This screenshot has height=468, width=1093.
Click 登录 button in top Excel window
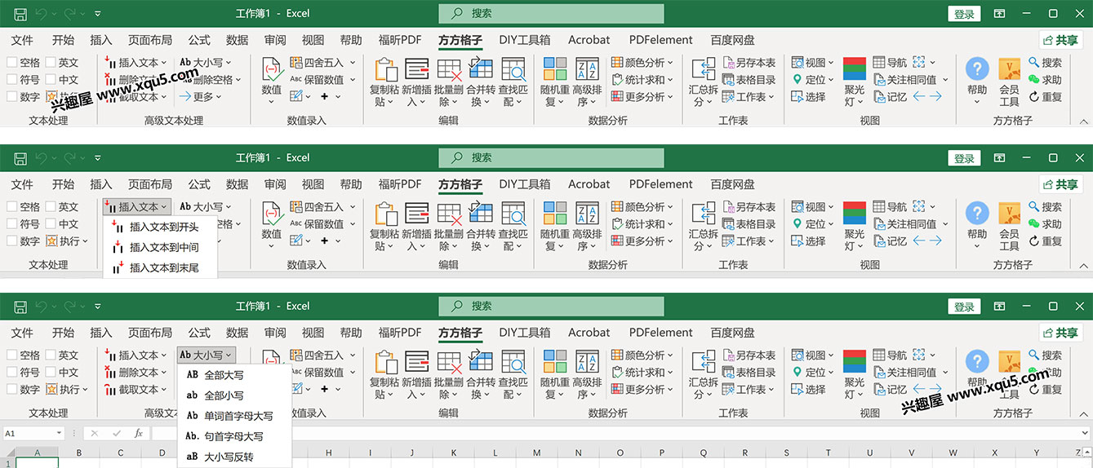964,14
